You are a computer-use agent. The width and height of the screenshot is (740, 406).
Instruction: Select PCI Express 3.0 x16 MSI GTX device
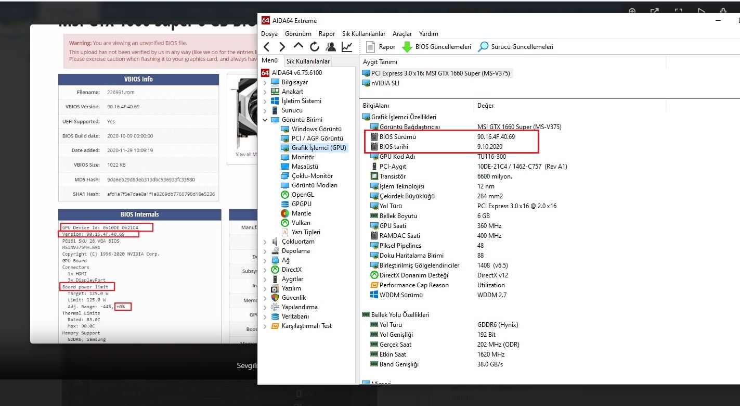pyautogui.click(x=436, y=73)
